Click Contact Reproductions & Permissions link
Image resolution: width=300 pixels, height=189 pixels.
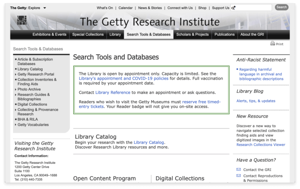[x=263, y=178]
